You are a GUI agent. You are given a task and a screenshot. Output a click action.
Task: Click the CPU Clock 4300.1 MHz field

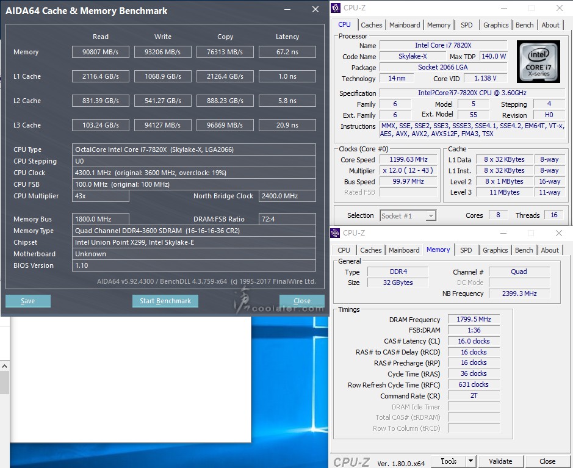click(x=194, y=173)
